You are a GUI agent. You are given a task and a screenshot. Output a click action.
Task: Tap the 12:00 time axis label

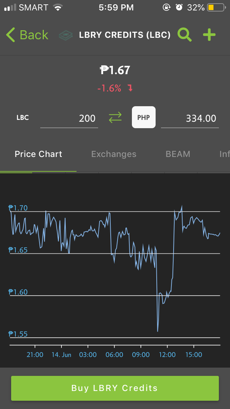click(167, 355)
